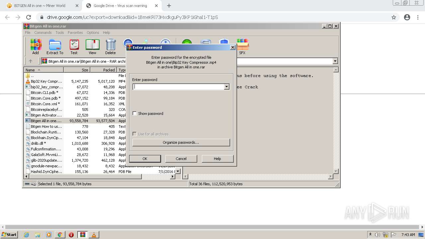The image size is (425, 239).
Task: Click the file list horizontal scrollbar right arrow
Action: (173, 177)
